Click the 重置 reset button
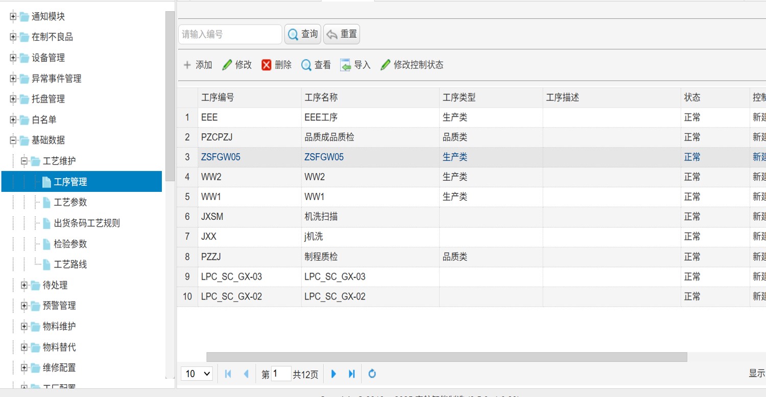766x397 pixels. click(342, 34)
